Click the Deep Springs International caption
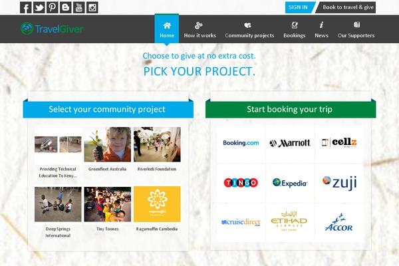 point(58,232)
